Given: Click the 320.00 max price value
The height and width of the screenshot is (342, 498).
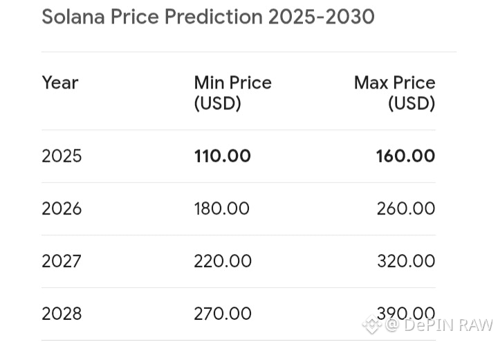Looking at the screenshot, I should point(405,261).
